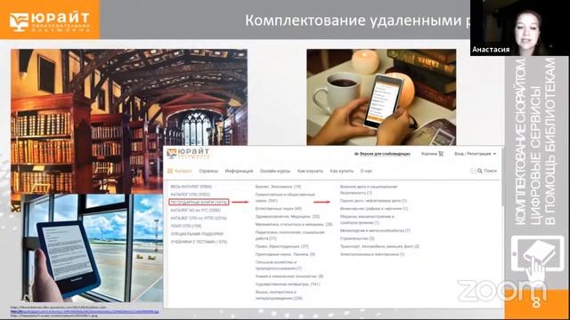Click the eye icon for Версия для слабовидящих
This screenshot has height=320, width=570.
coord(356,154)
